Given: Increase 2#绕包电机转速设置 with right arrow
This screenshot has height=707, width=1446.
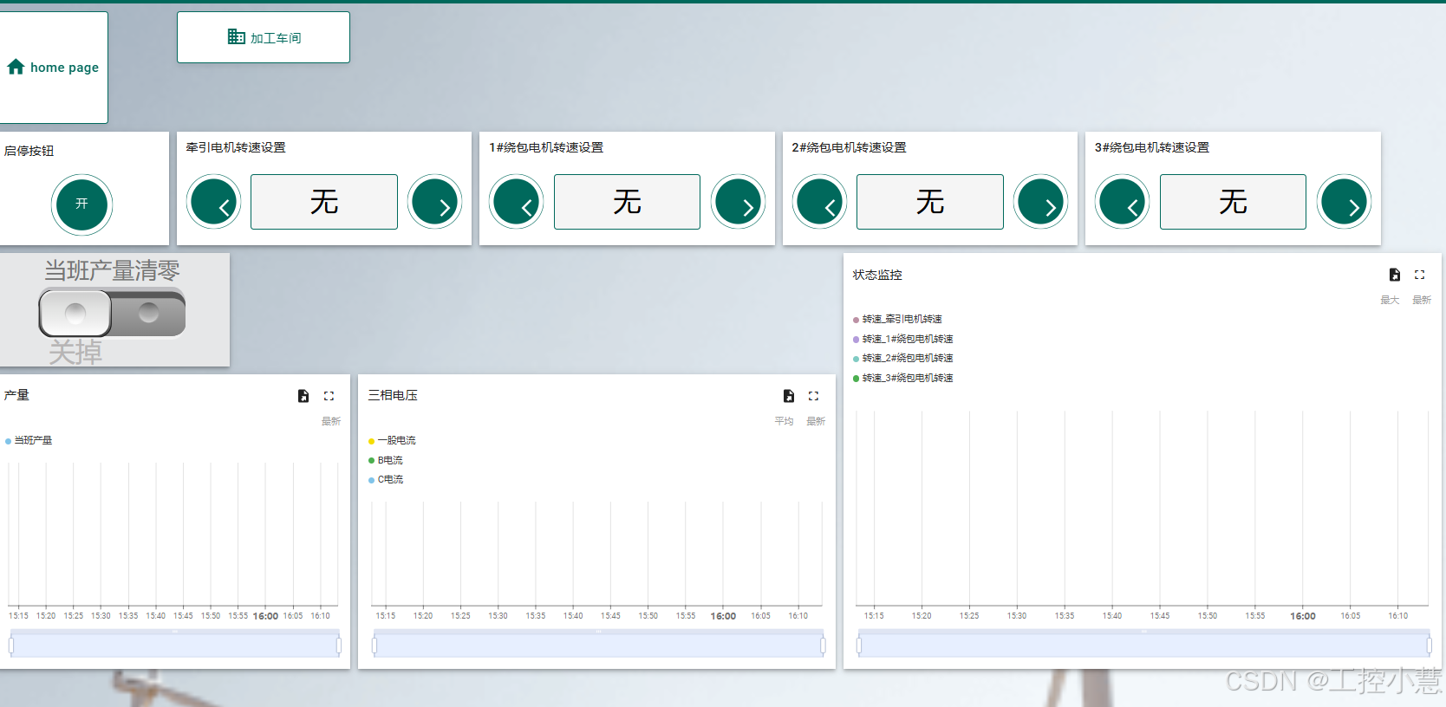Looking at the screenshot, I should point(1041,202).
